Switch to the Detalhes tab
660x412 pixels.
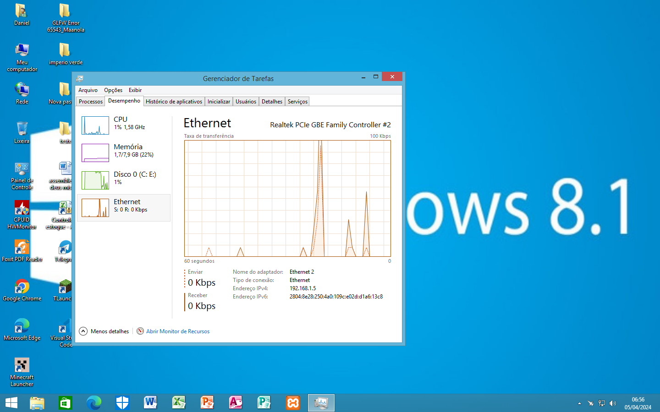point(272,102)
